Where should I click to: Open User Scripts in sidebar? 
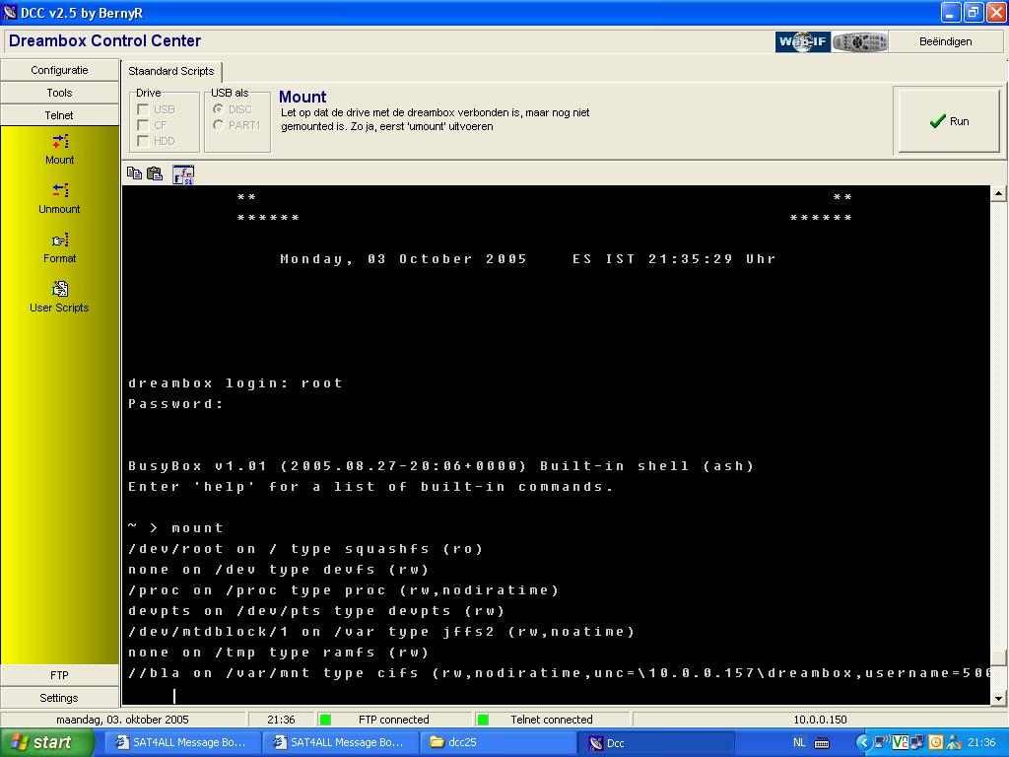point(59,297)
